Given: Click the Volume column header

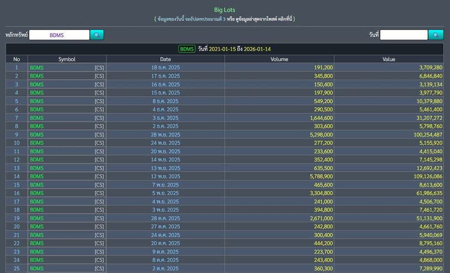Looking at the screenshot, I should tap(279, 59).
